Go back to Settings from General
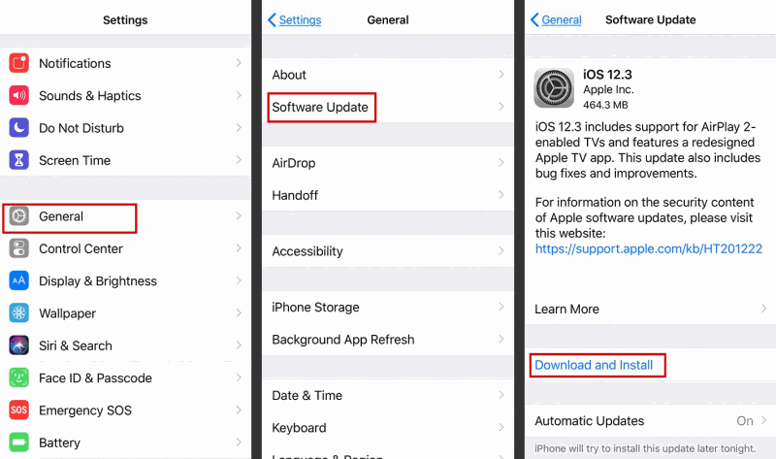The height and width of the screenshot is (459, 776). point(294,19)
